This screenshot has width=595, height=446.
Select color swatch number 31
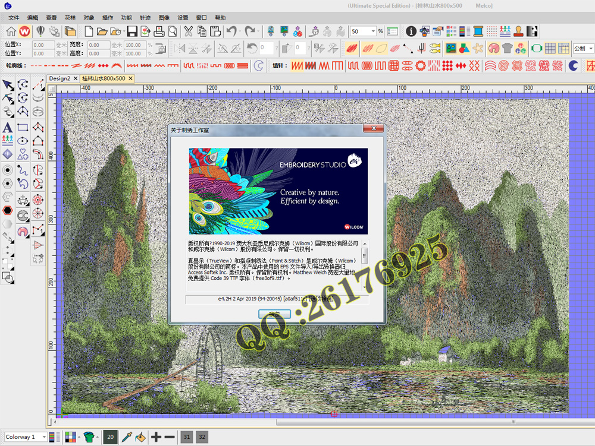pyautogui.click(x=187, y=437)
